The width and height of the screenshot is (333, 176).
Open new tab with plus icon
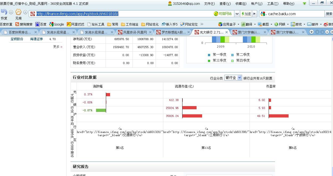point(311,32)
